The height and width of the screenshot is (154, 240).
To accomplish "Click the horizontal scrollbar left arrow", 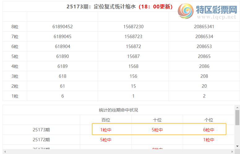I will (5, 152).
